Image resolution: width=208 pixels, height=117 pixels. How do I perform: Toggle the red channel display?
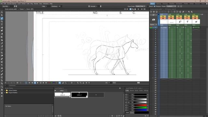(x=49, y=83)
